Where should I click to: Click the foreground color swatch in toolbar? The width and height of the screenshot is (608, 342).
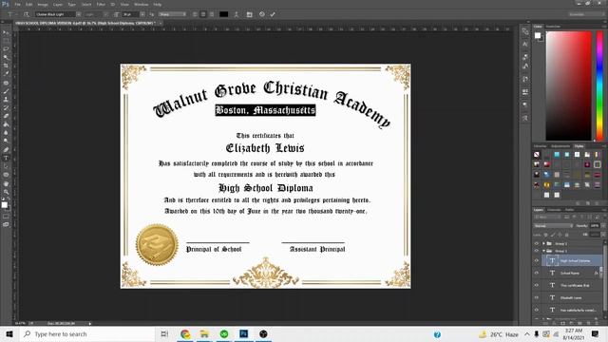4,205
